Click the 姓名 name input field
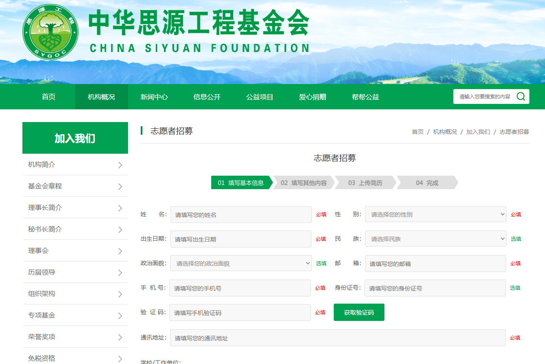Image resolution: width=545 pixels, height=364 pixels. coord(241,215)
